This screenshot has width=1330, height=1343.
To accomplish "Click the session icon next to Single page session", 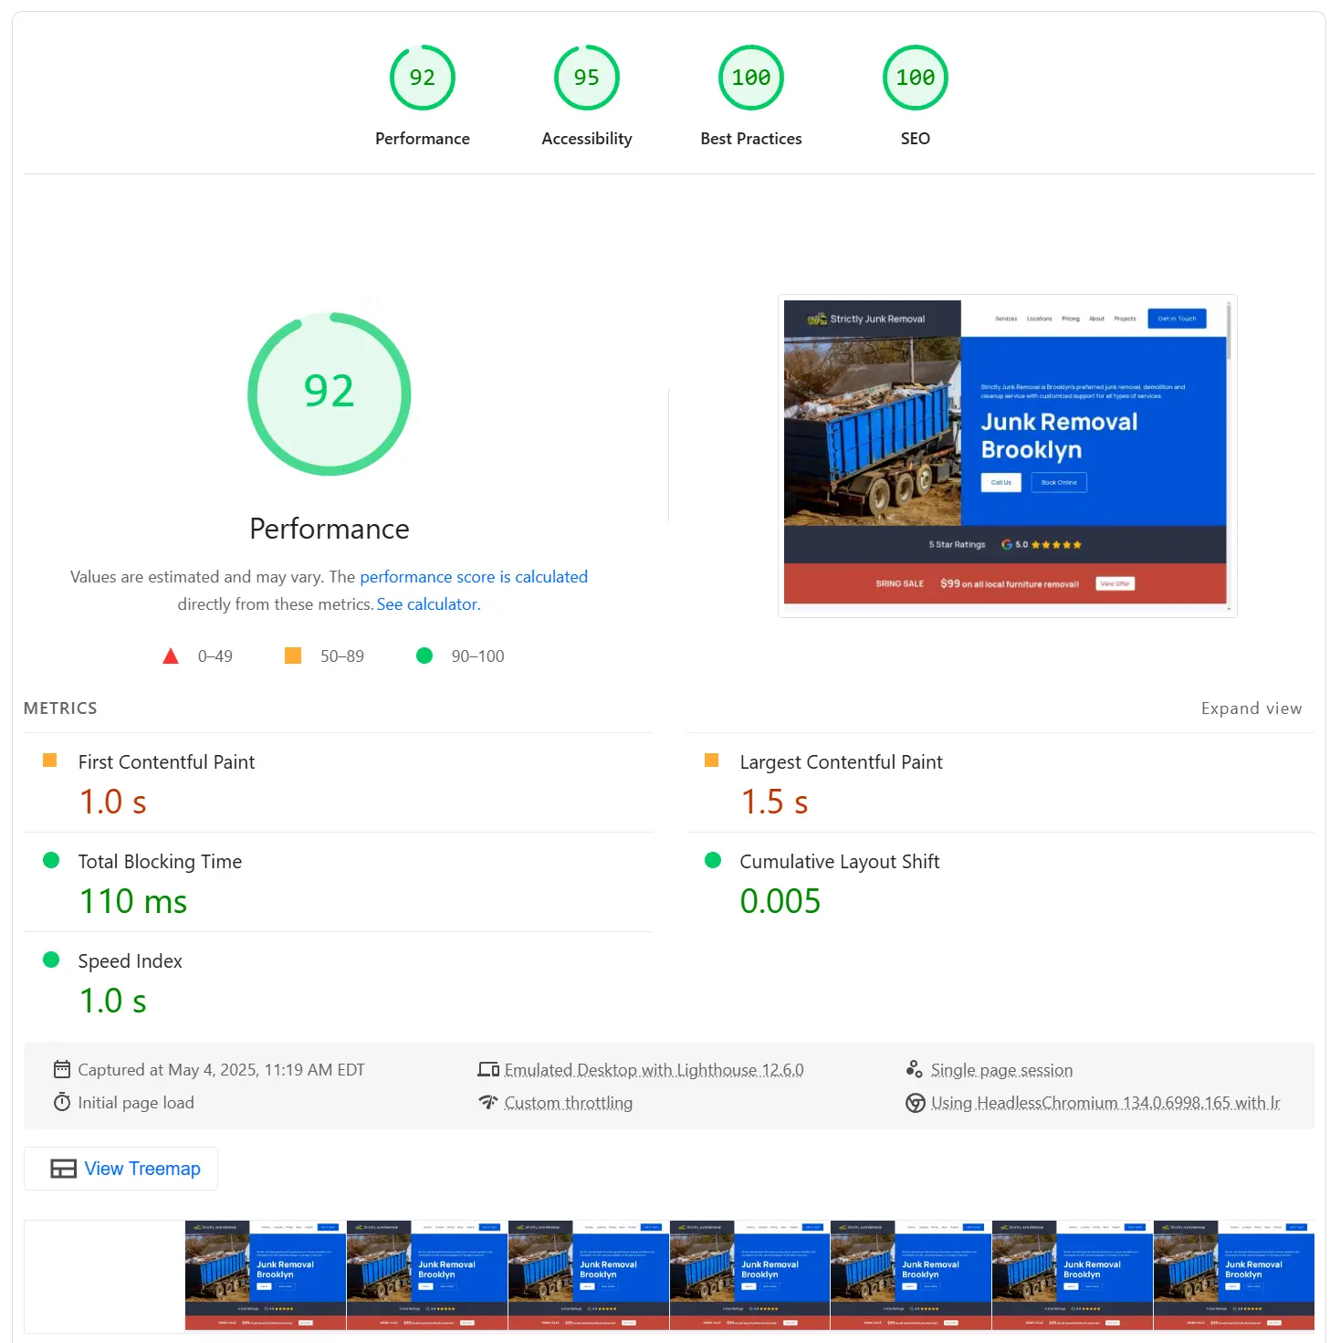I will point(914,1069).
